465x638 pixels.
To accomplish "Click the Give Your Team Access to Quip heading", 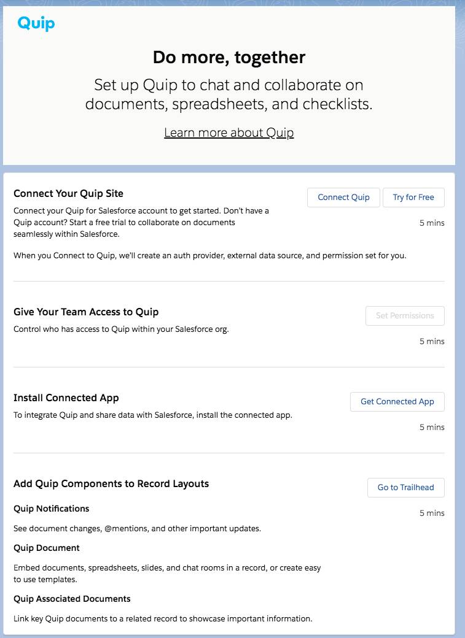I will pos(86,312).
